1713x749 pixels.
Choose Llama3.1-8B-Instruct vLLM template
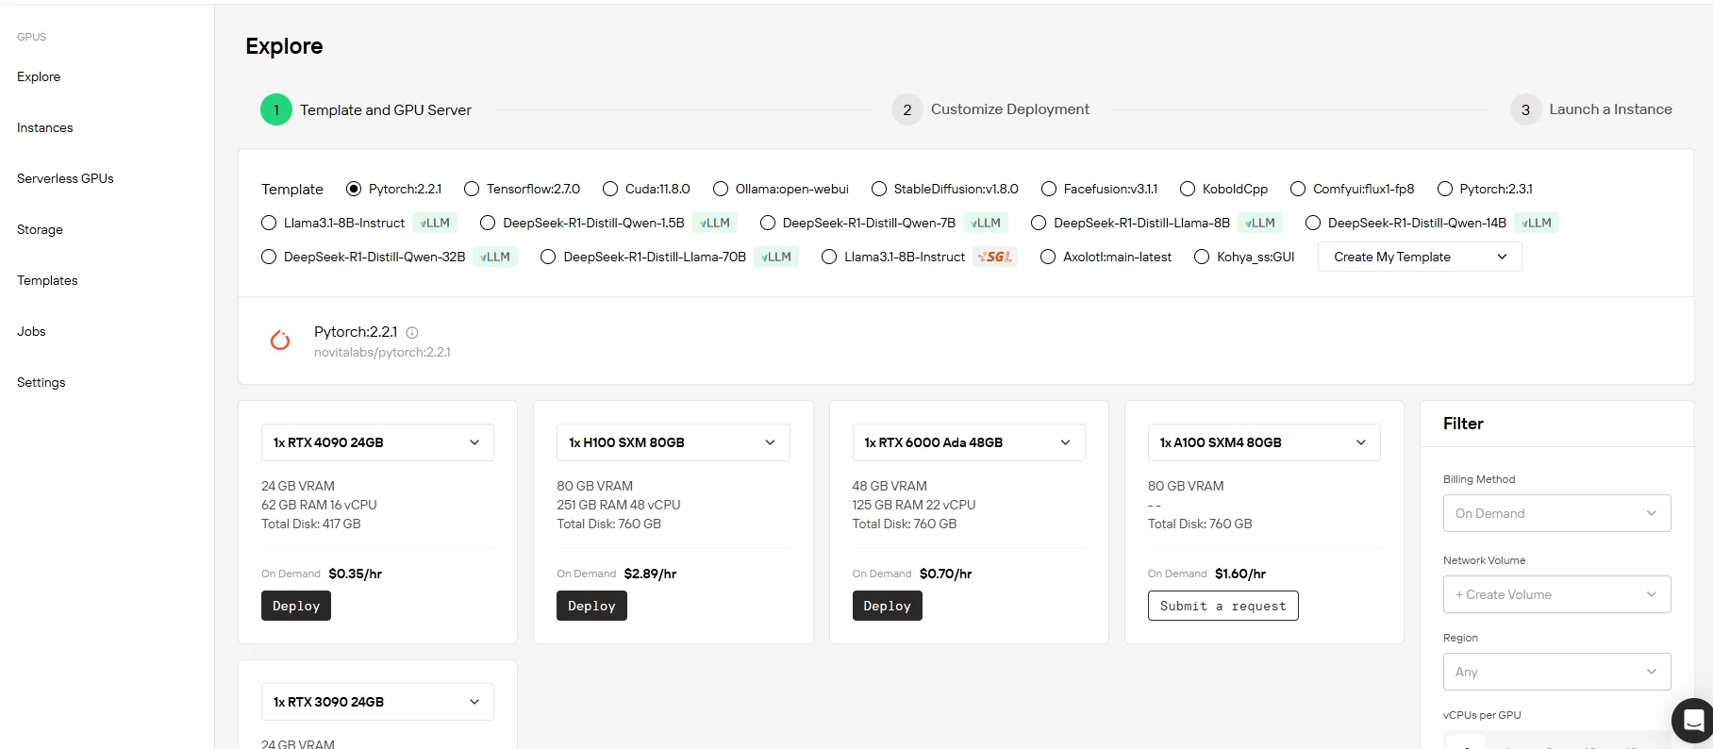point(269,223)
